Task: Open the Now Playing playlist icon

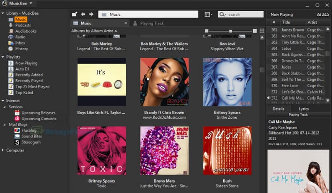Action: tap(11, 63)
